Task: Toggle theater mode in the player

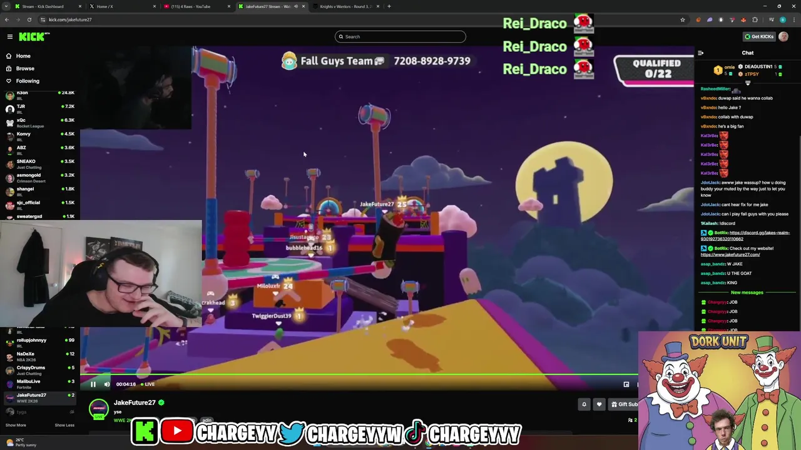Action: point(626,384)
